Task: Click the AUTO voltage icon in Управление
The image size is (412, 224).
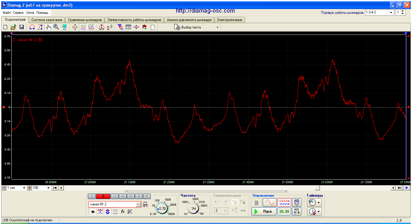Action: (297, 202)
